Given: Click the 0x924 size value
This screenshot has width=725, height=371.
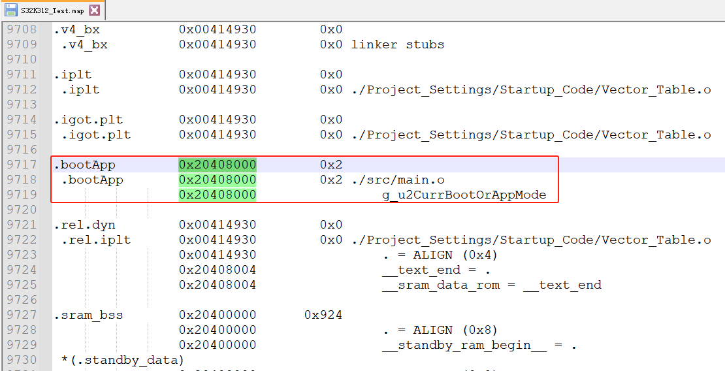Looking at the screenshot, I should coord(323,315).
